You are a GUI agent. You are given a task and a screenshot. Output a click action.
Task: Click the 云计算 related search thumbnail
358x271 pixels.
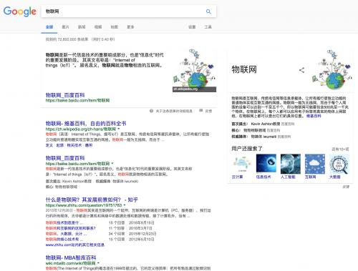(242, 164)
